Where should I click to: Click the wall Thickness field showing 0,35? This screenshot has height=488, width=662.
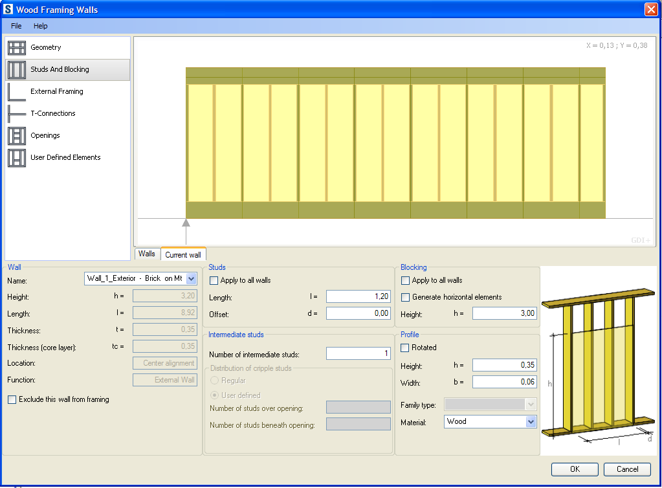[164, 329]
